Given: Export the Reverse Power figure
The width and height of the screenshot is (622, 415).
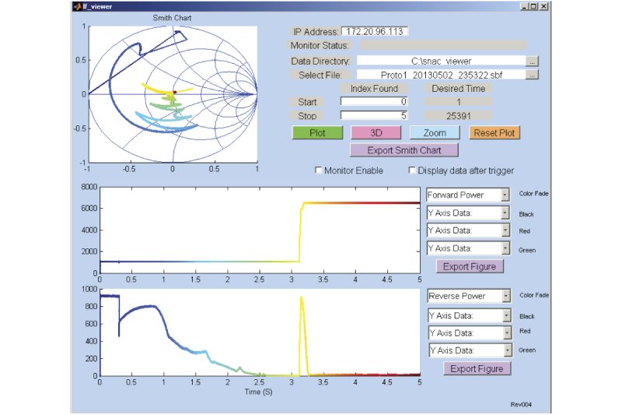Looking at the screenshot, I should [477, 369].
